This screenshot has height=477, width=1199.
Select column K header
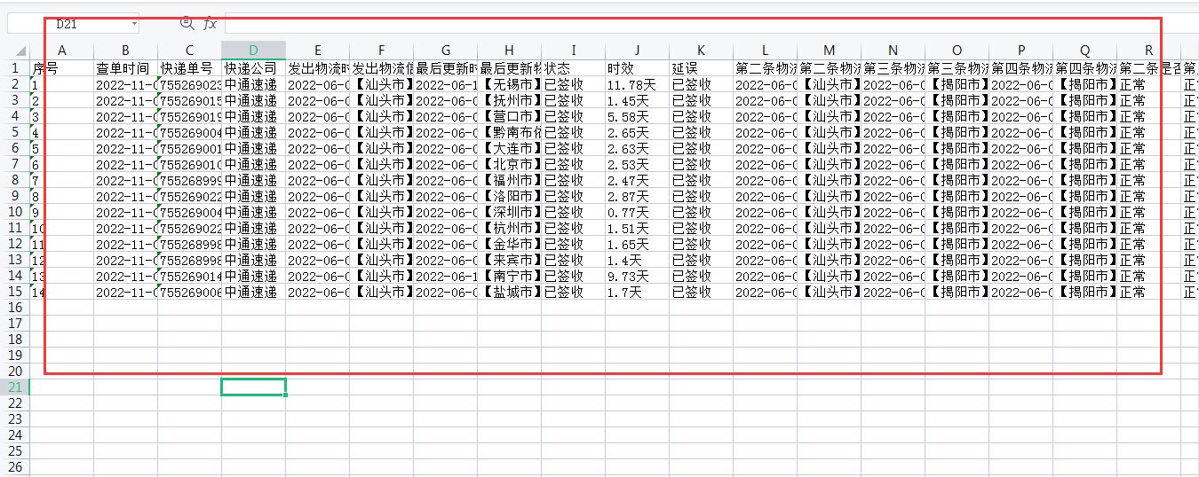(x=701, y=51)
